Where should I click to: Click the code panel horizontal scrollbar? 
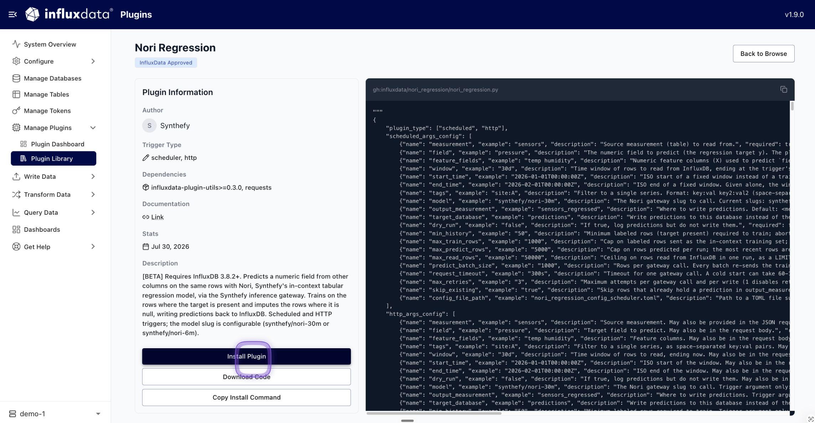(x=434, y=413)
